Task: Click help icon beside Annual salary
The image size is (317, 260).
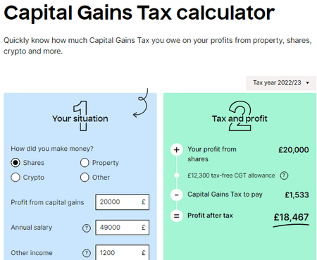Action: pos(87,228)
